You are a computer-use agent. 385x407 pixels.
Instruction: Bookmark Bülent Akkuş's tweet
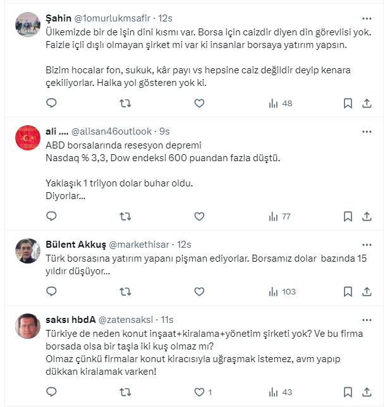click(x=348, y=291)
